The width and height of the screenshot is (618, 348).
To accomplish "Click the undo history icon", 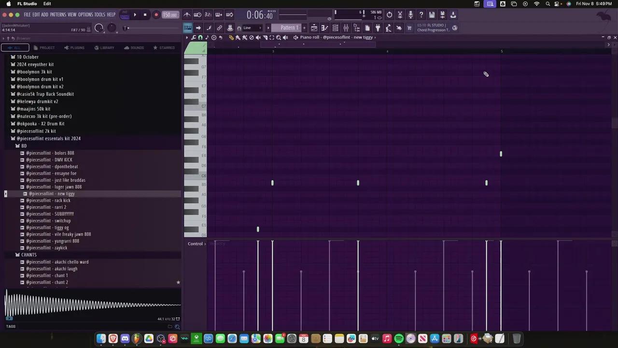I will pos(389,15).
